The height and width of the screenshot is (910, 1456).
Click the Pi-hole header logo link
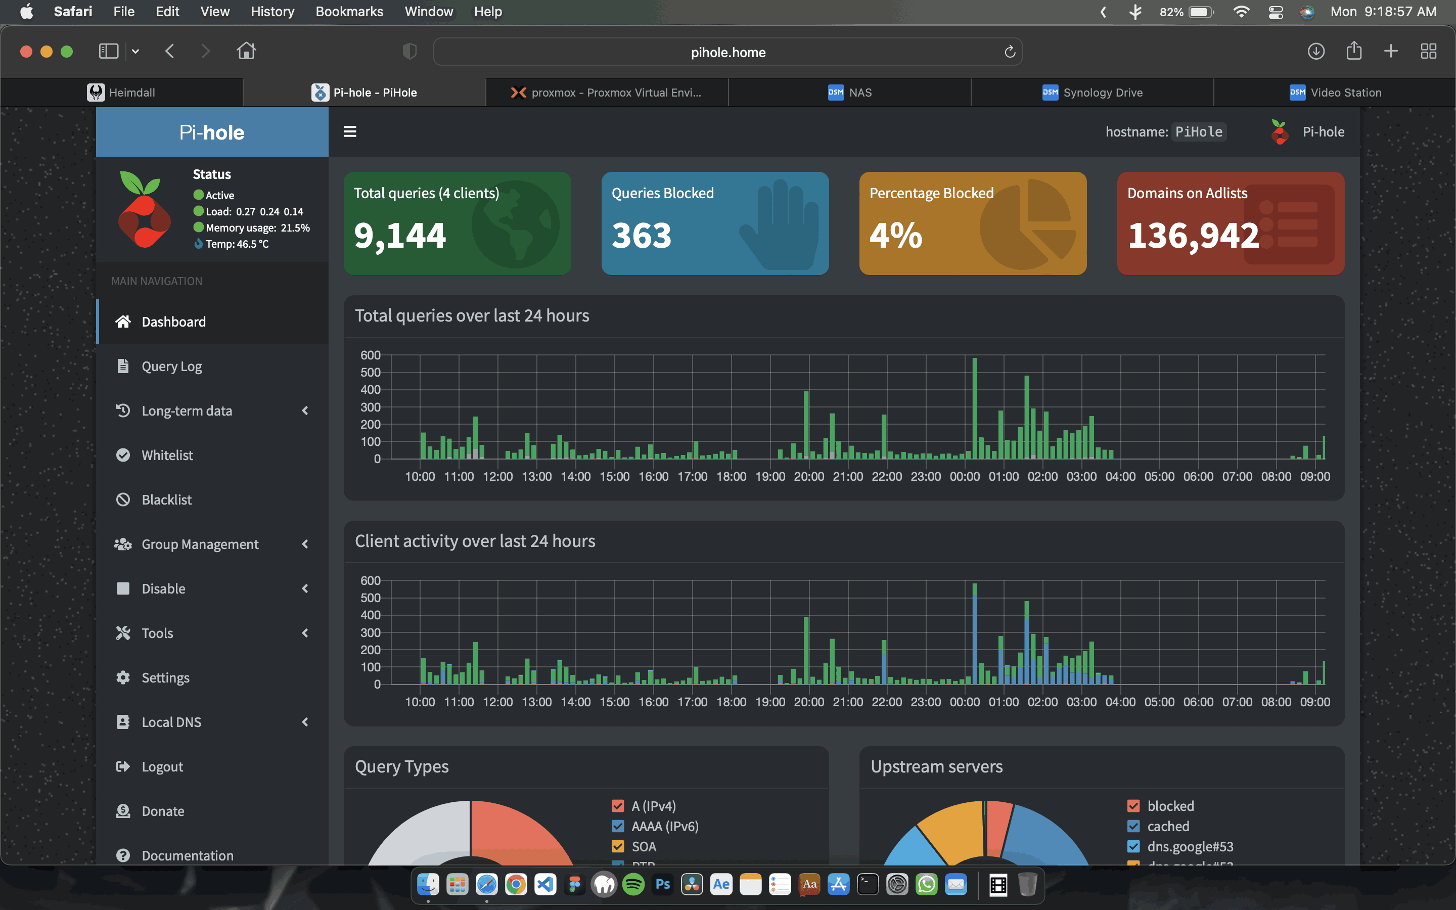212,132
